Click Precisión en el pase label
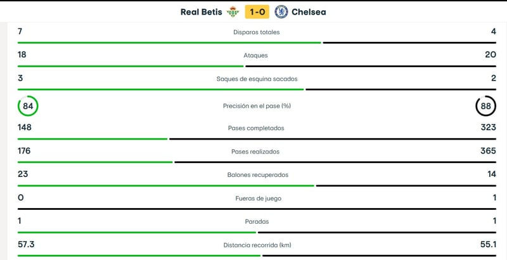 tap(256, 106)
